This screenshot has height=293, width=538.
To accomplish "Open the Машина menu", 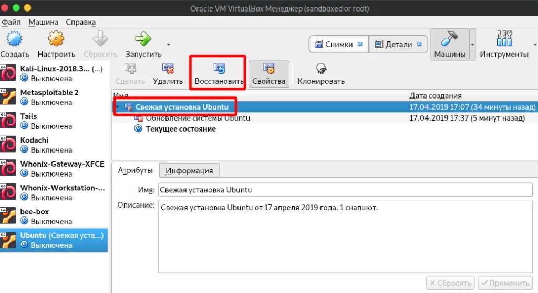I will click(x=43, y=22).
